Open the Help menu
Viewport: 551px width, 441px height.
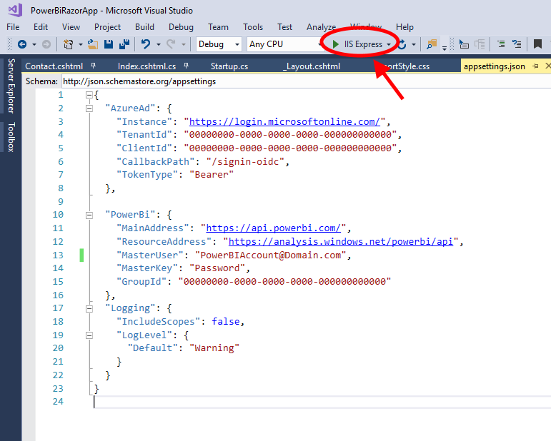pyautogui.click(x=404, y=27)
